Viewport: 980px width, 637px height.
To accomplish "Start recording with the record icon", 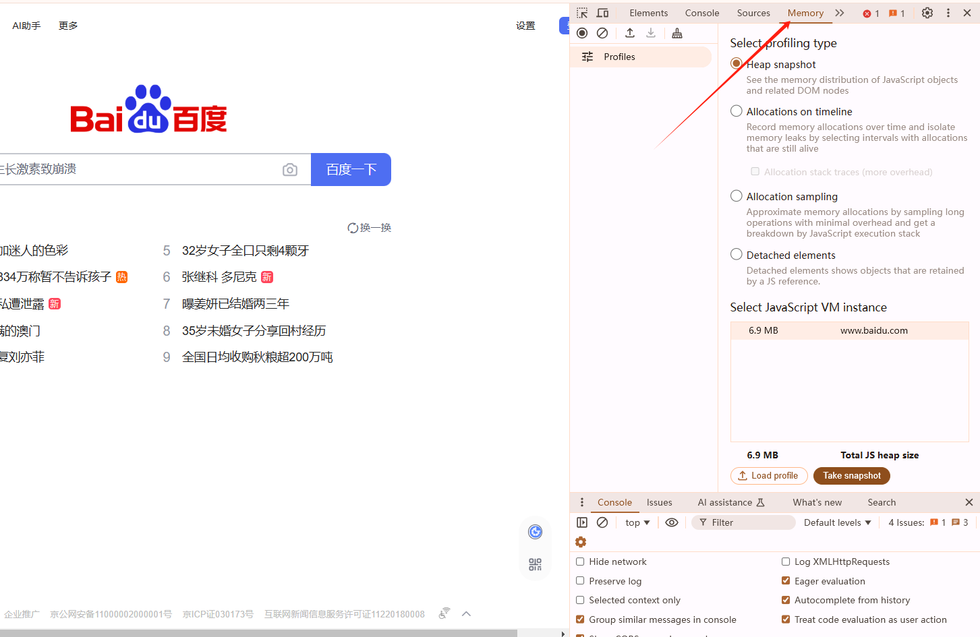I will (582, 33).
